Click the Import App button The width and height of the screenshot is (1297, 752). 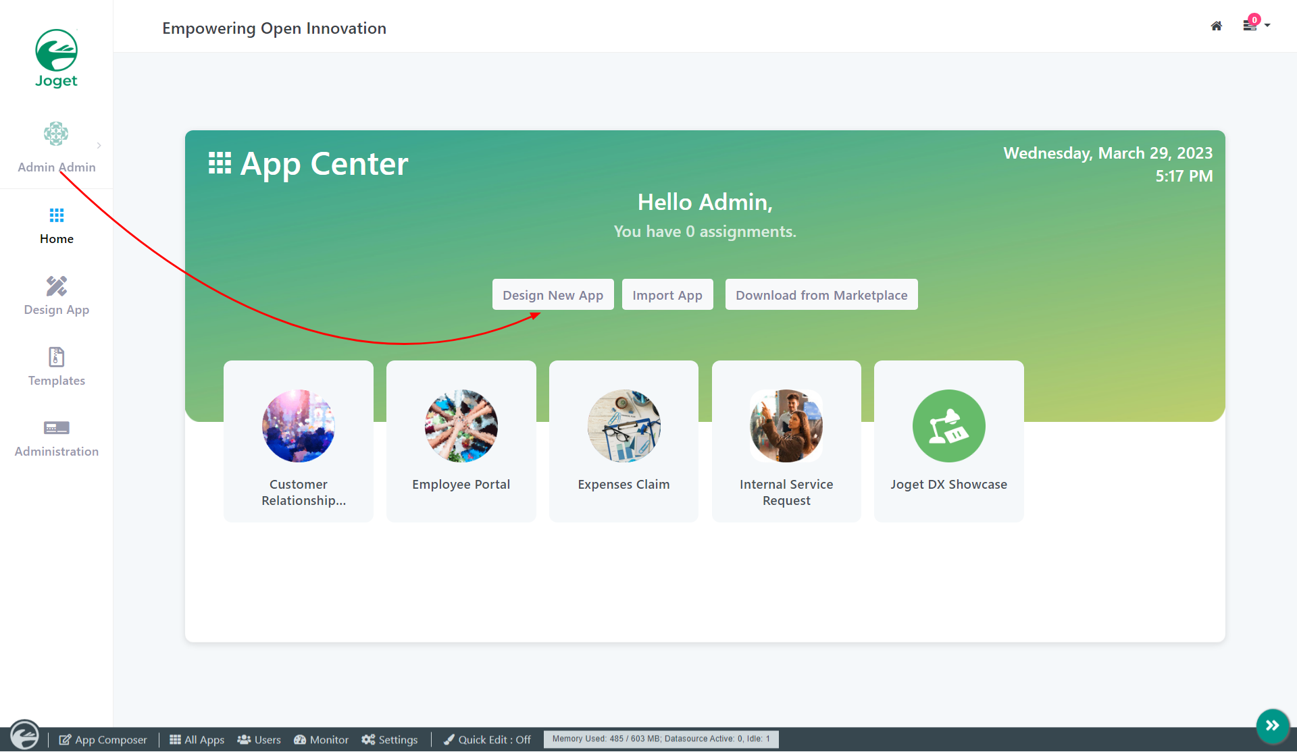[x=667, y=295]
